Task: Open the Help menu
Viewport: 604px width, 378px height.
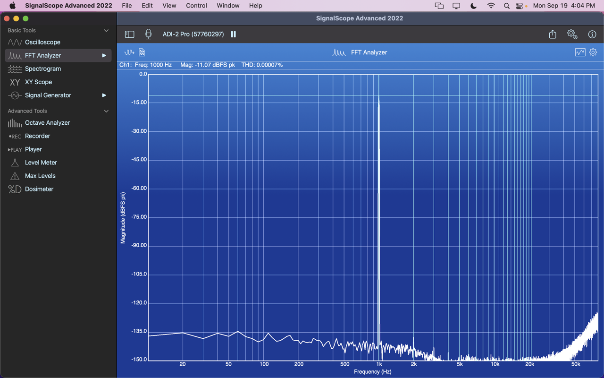Action: point(255,6)
